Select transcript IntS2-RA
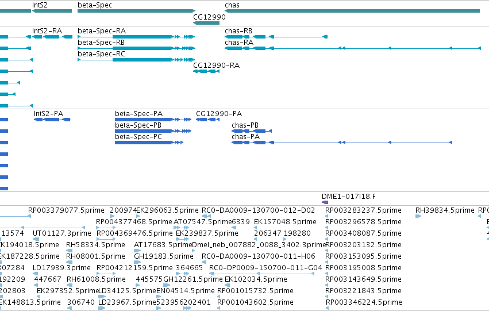This screenshot has height=311, width=489. [52, 37]
